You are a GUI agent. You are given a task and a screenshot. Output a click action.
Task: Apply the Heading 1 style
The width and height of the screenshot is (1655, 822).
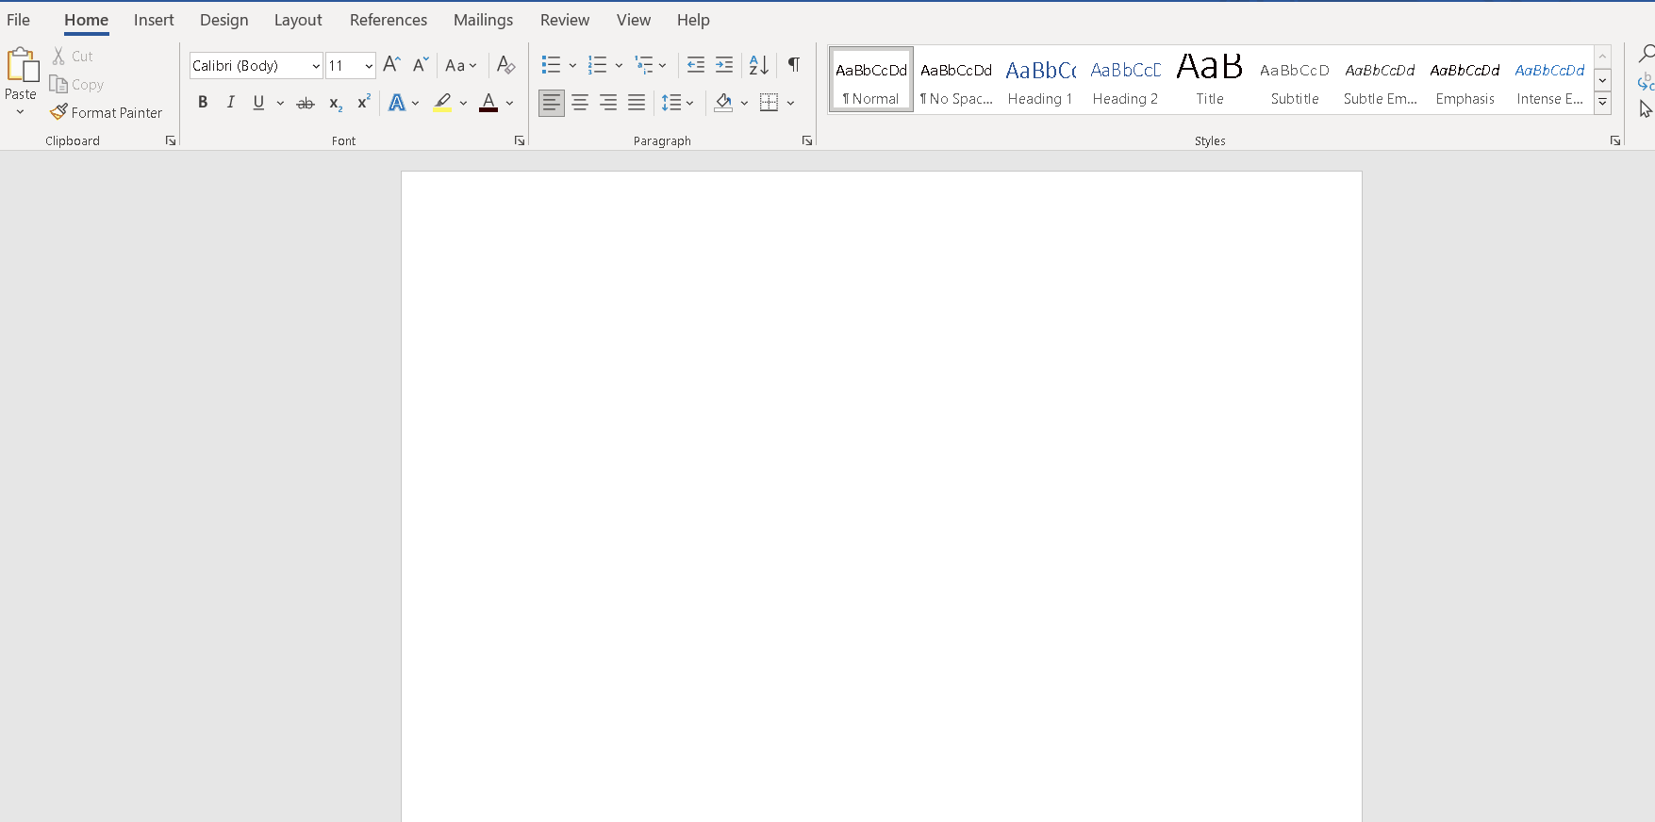pos(1040,80)
